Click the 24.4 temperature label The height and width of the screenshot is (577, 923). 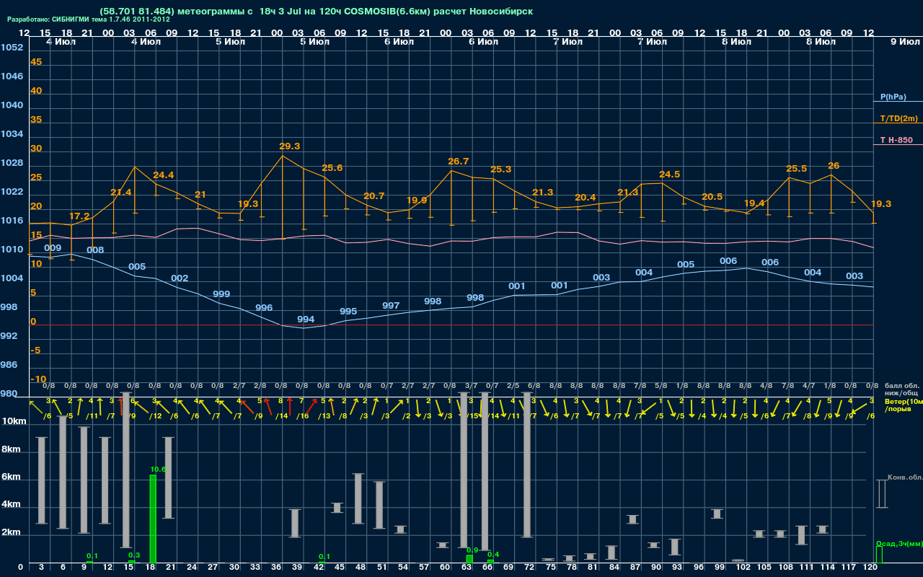[163, 175]
